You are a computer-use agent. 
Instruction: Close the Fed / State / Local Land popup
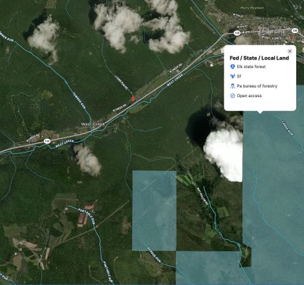[290, 51]
